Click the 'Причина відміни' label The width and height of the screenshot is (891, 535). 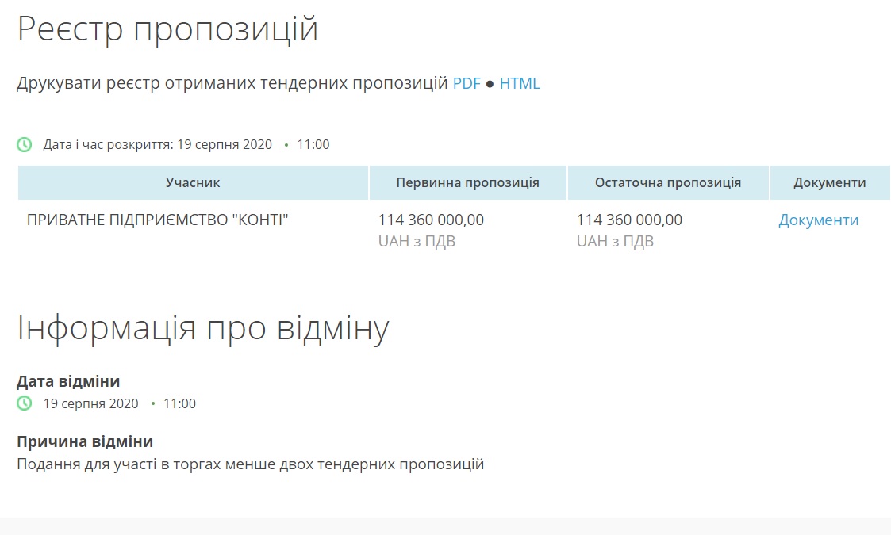pyautogui.click(x=85, y=441)
